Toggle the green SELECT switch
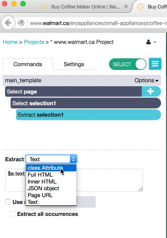The height and width of the screenshot is (238, 167). (x=127, y=64)
